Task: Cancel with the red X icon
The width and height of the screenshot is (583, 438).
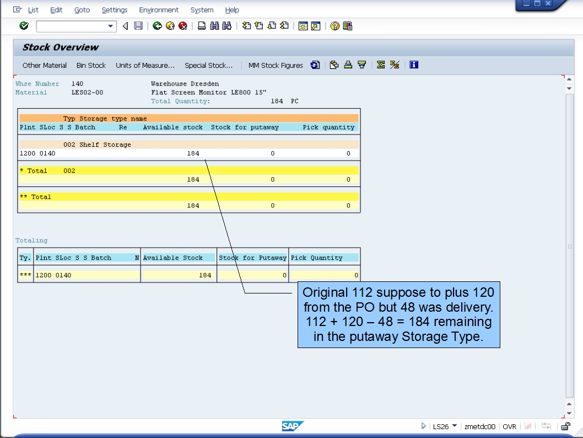Action: 182,25
